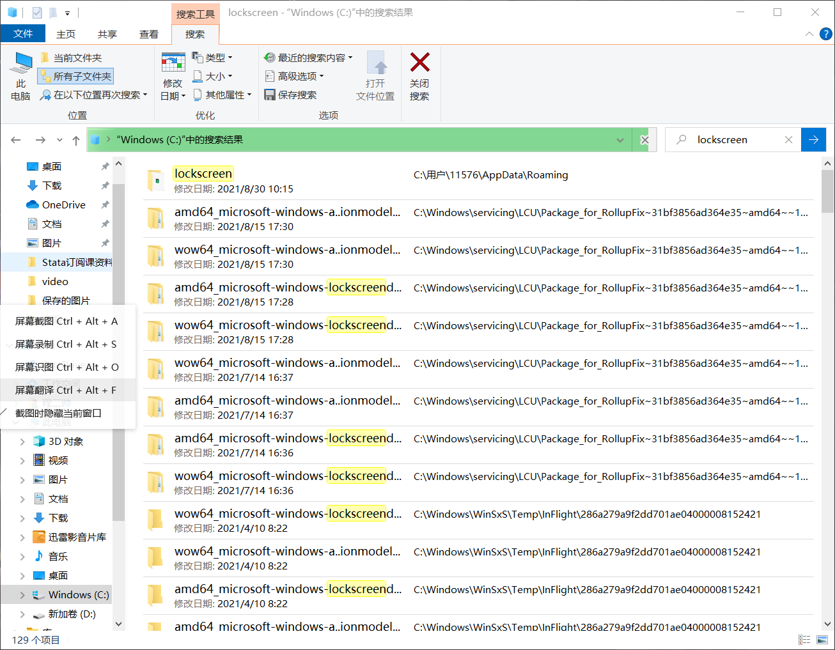Click the This PC (此电脑) ribbon icon
This screenshot has height=650, width=835.
coord(21,77)
